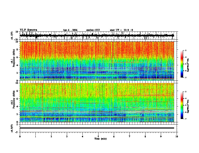Viewport: 199px width, 153px height.
Task: Click the ch.2 spectrogram panel
Action: (x=97, y=102)
